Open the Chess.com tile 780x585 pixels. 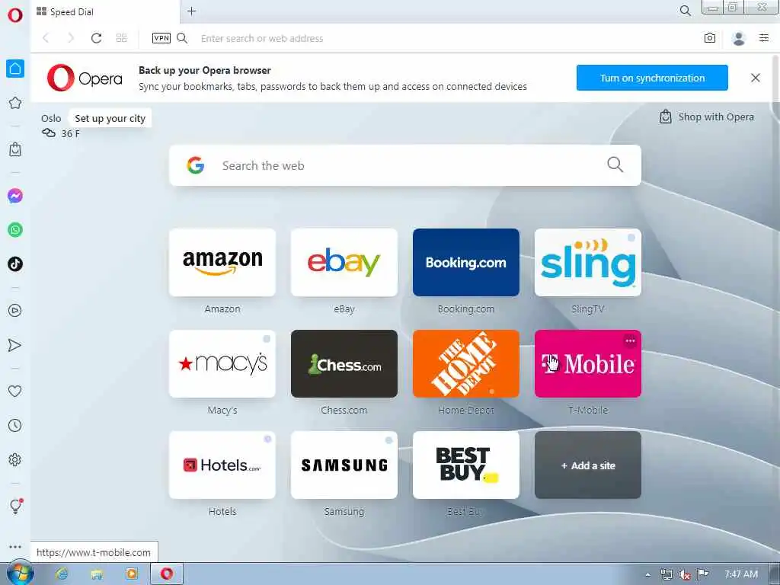344,363
